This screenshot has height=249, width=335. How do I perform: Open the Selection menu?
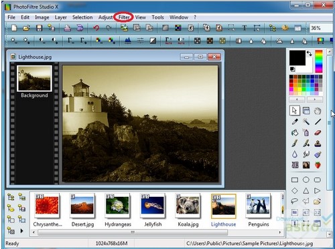pos(82,17)
